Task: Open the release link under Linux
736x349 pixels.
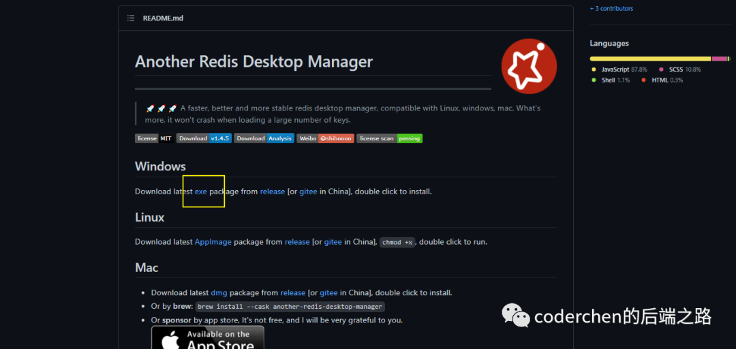Action: [x=297, y=242]
